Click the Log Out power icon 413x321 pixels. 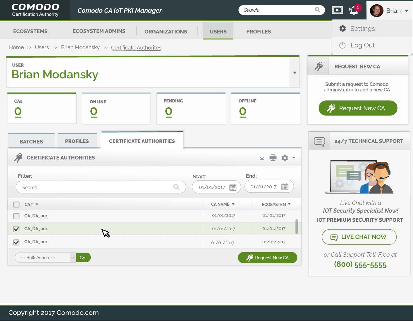tap(342, 45)
